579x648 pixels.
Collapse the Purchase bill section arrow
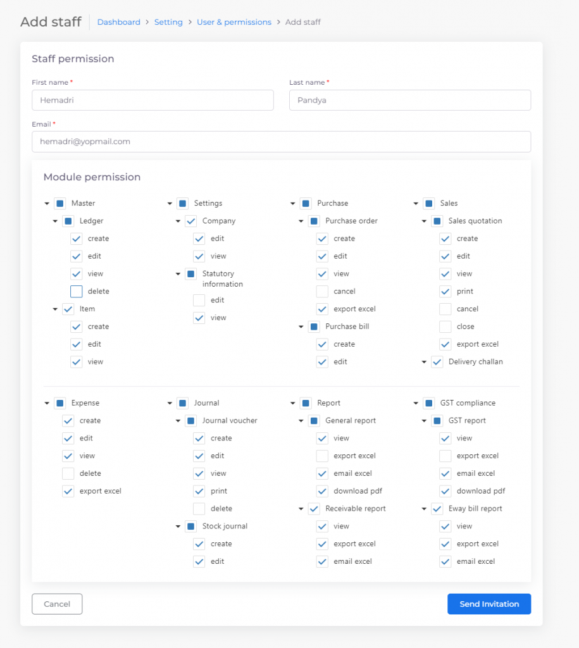[301, 327]
